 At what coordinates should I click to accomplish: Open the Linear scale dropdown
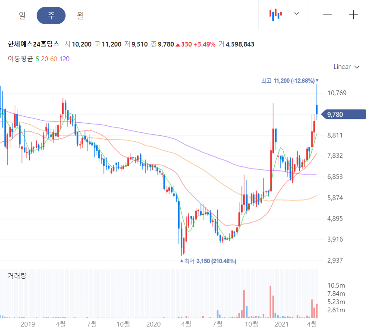[346, 67]
